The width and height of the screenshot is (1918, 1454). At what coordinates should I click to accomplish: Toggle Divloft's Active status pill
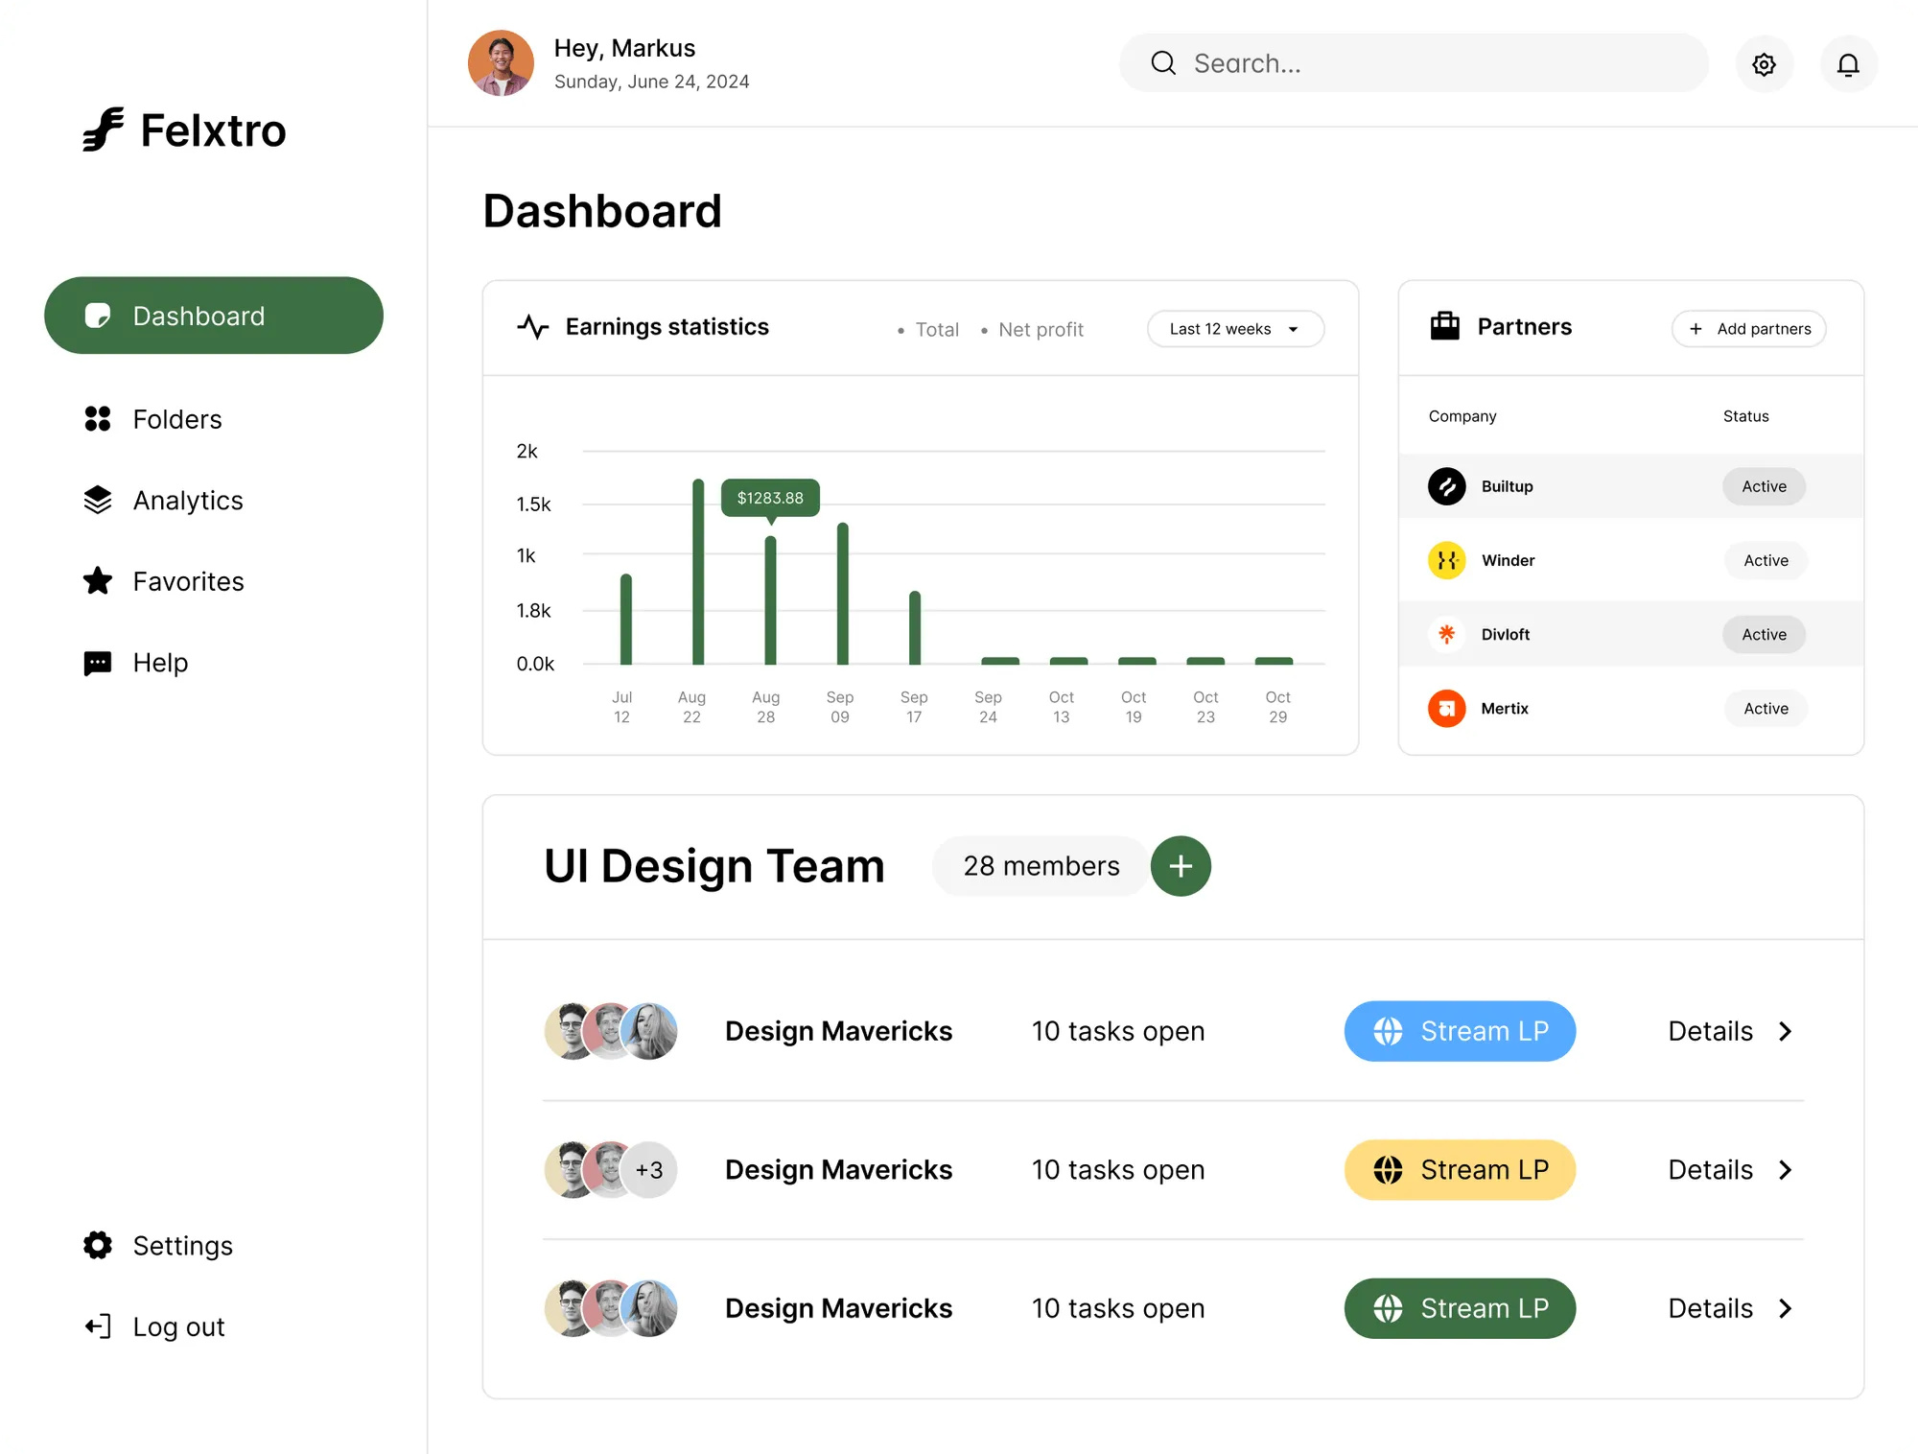pyautogui.click(x=1764, y=635)
